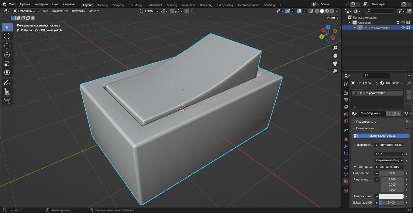
Task: Toggle Show Gizmo button in header
Action: (x=287, y=11)
